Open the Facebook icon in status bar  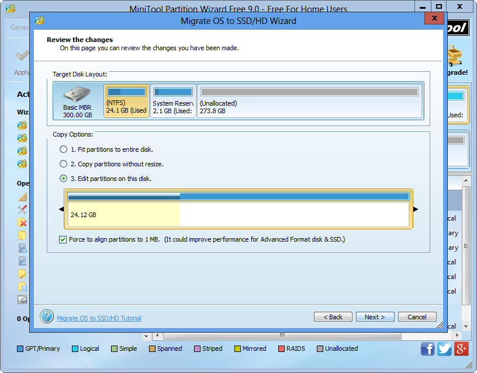[427, 348]
